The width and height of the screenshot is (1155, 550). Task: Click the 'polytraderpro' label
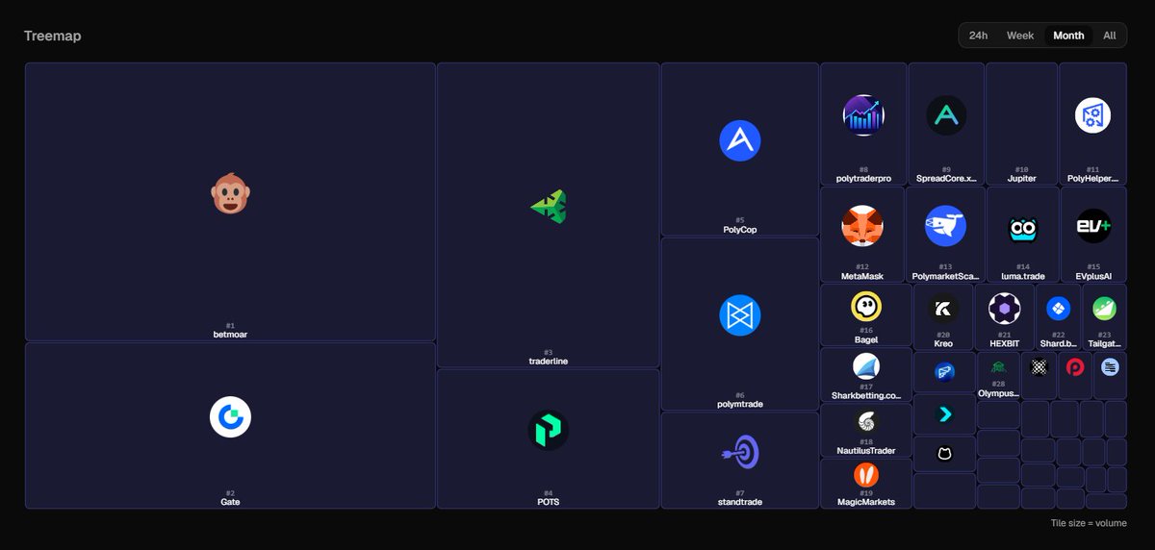863,179
